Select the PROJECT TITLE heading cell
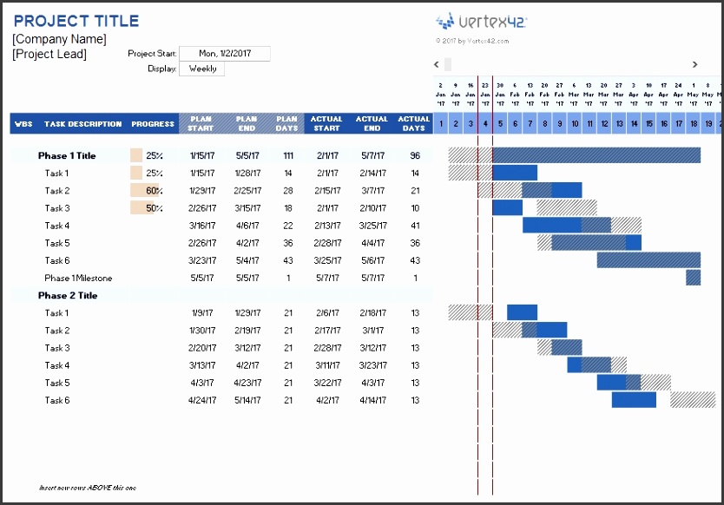The image size is (724, 505). pyautogui.click(x=76, y=22)
